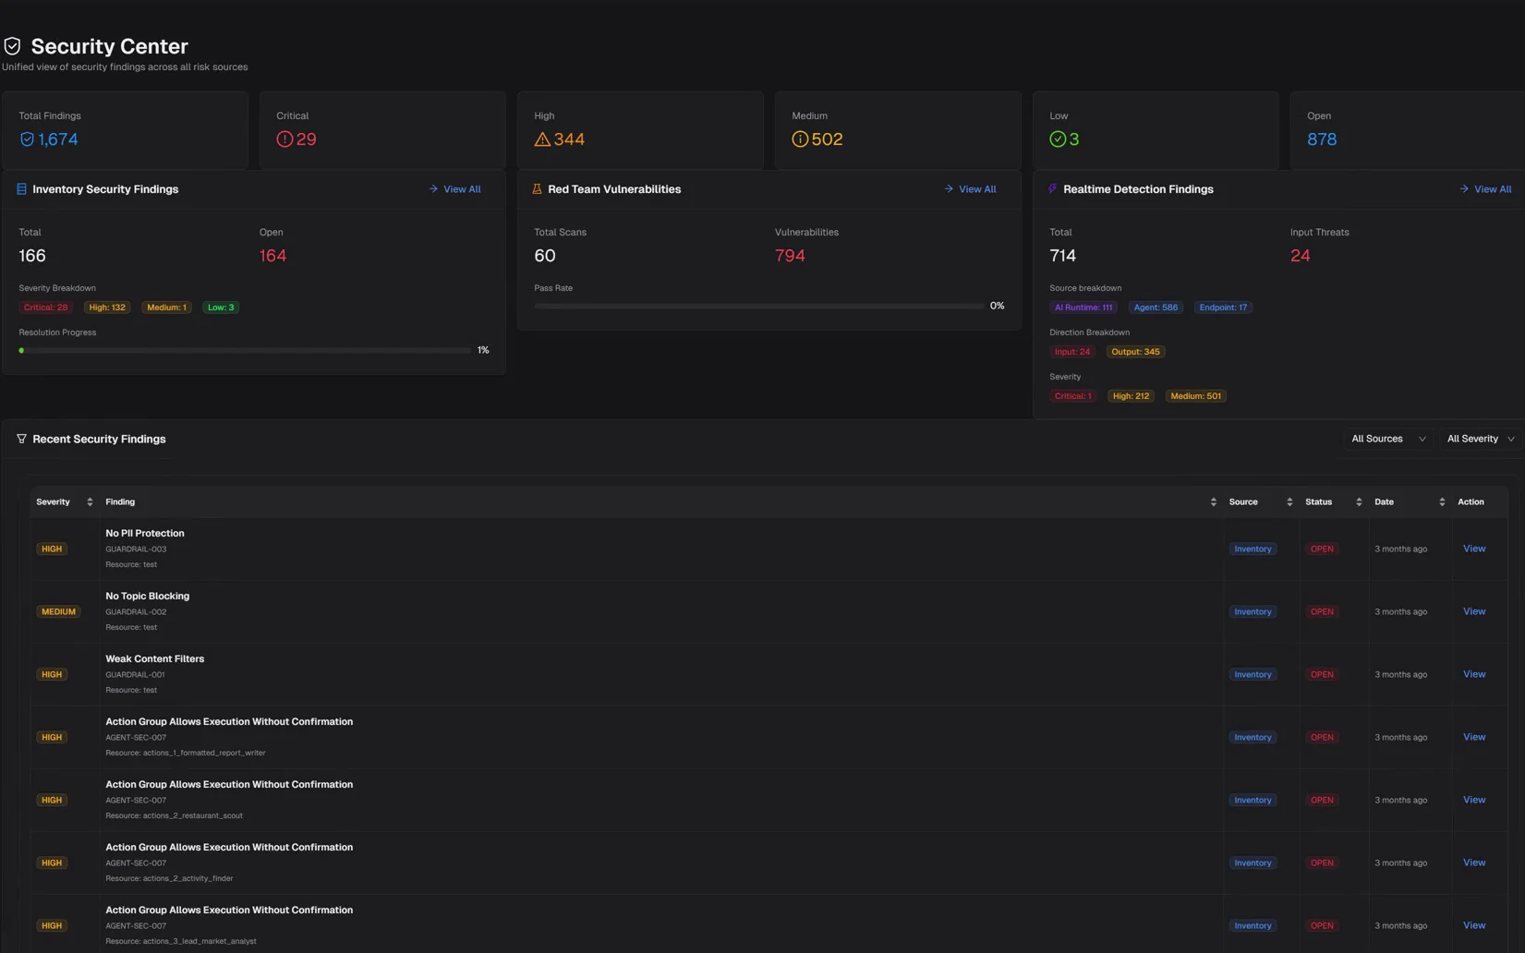Image resolution: width=1525 pixels, height=953 pixels.
Task: Click the Weak Content Filters finding title
Action: [154, 659]
